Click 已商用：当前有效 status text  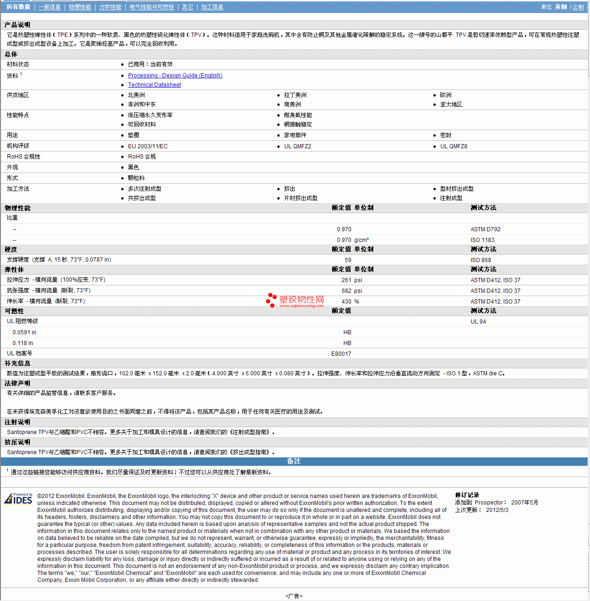tap(150, 64)
